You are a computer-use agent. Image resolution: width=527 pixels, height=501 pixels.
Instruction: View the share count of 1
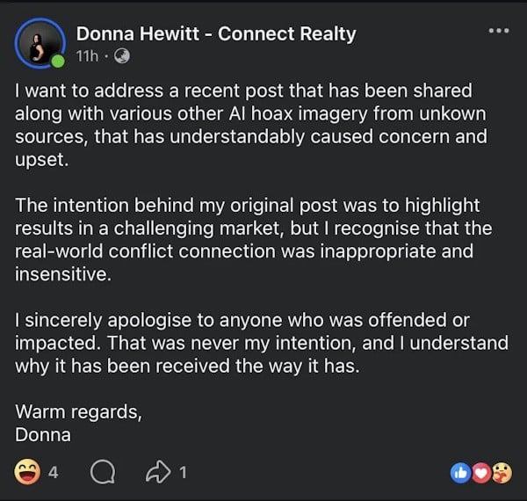tap(183, 473)
